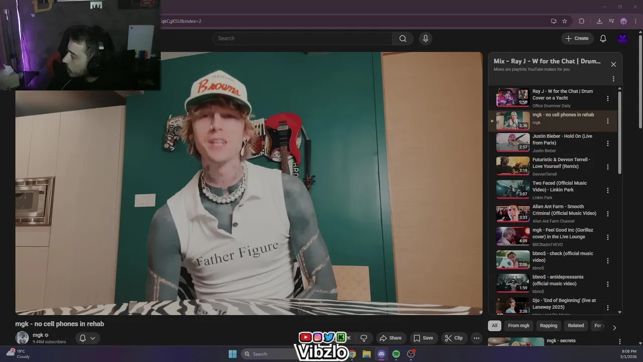Open more actions ellipsis under video

[476, 338]
